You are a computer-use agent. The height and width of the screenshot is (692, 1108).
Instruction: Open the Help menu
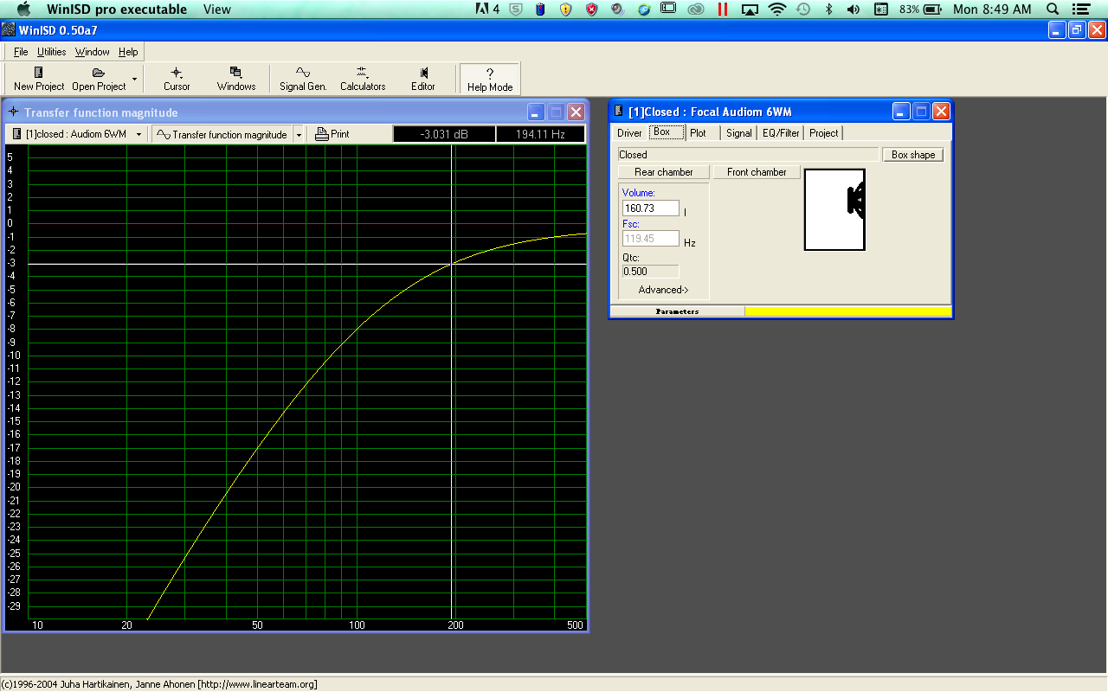point(128,52)
